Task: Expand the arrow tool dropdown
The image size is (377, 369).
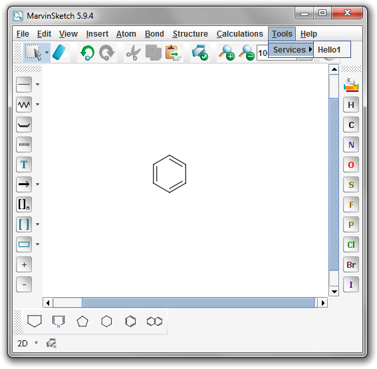Action: [x=37, y=184]
